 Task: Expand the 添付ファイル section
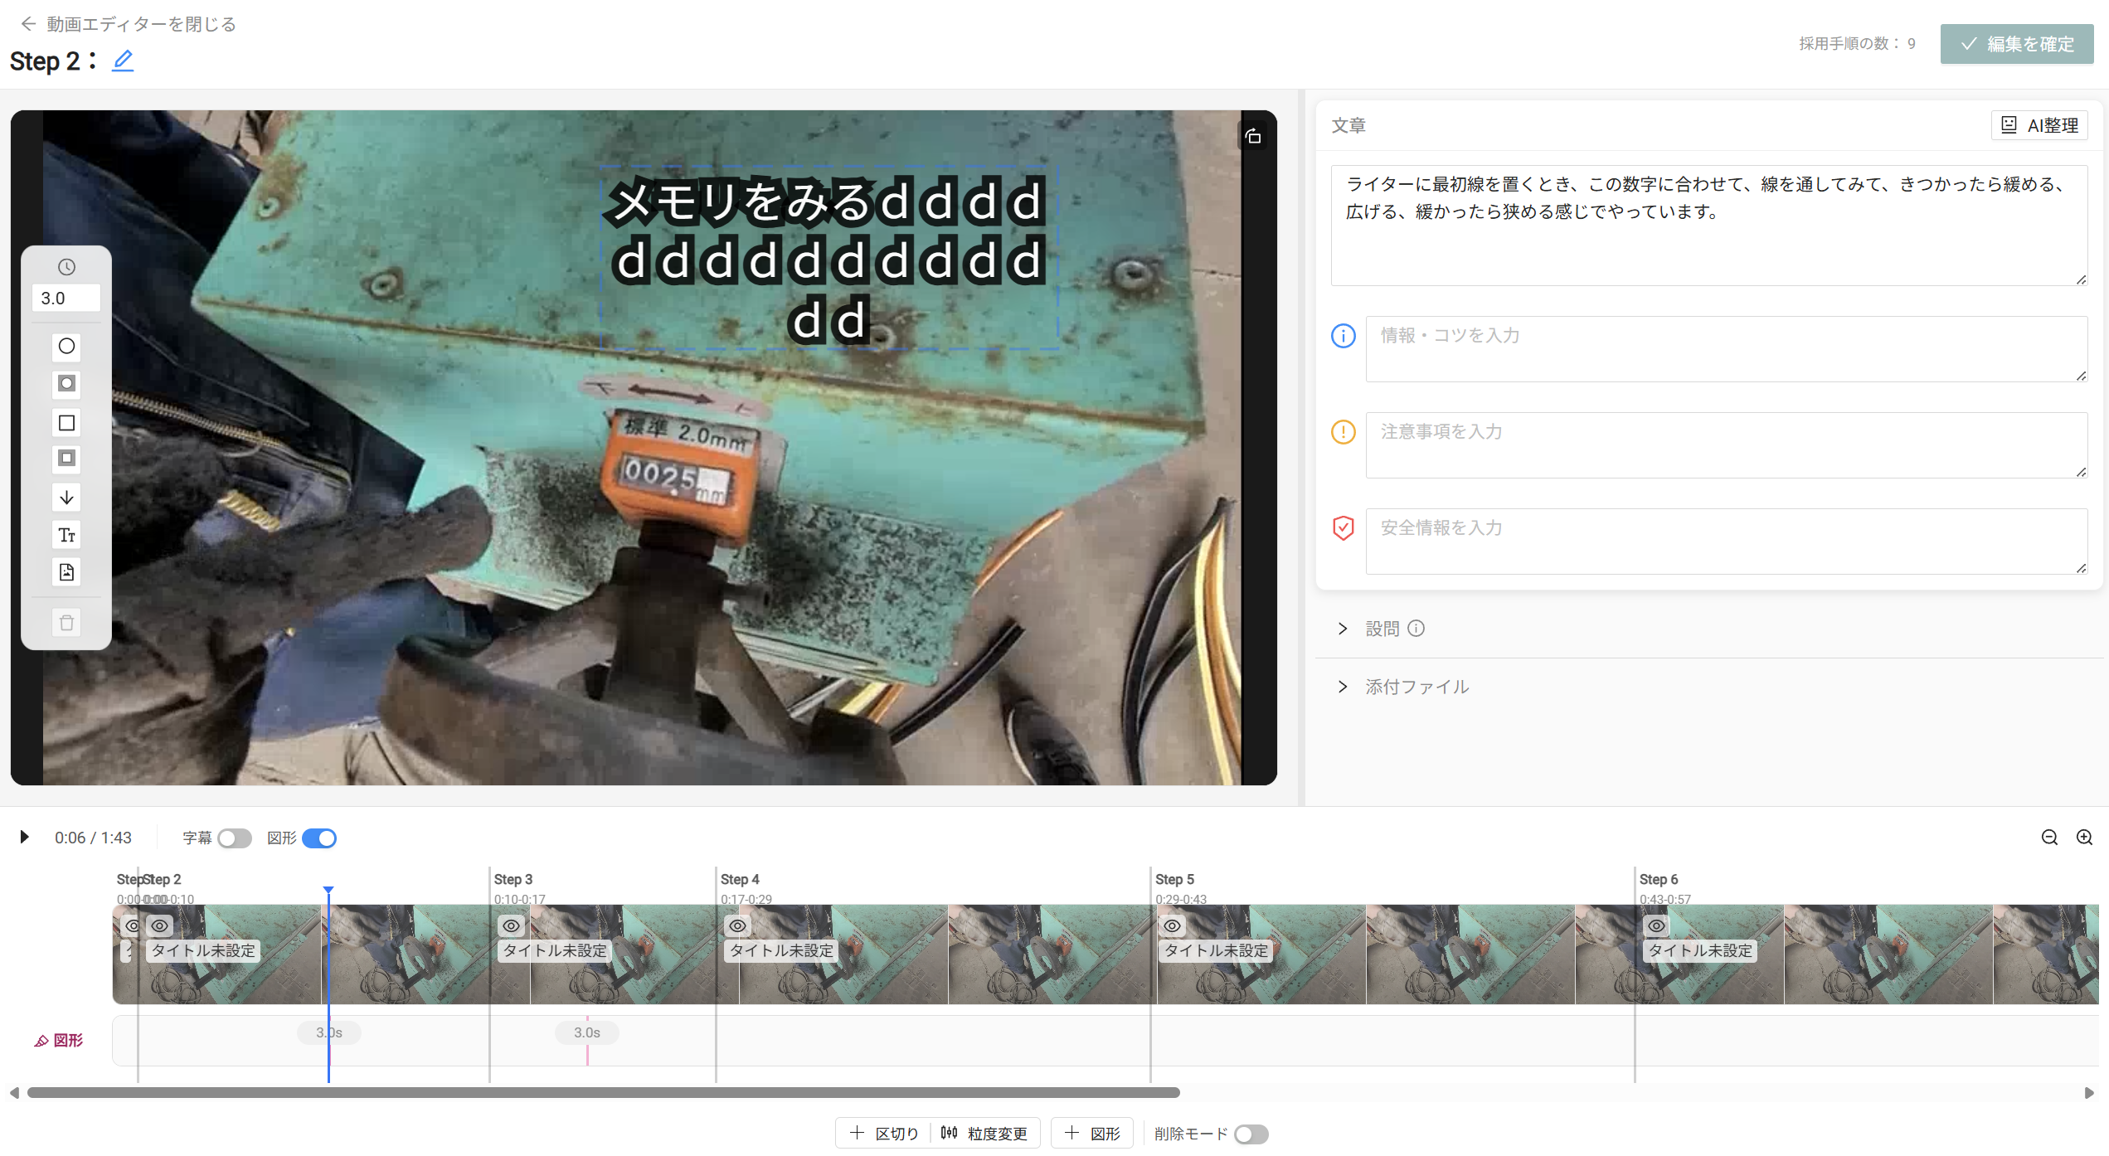pos(1417,687)
